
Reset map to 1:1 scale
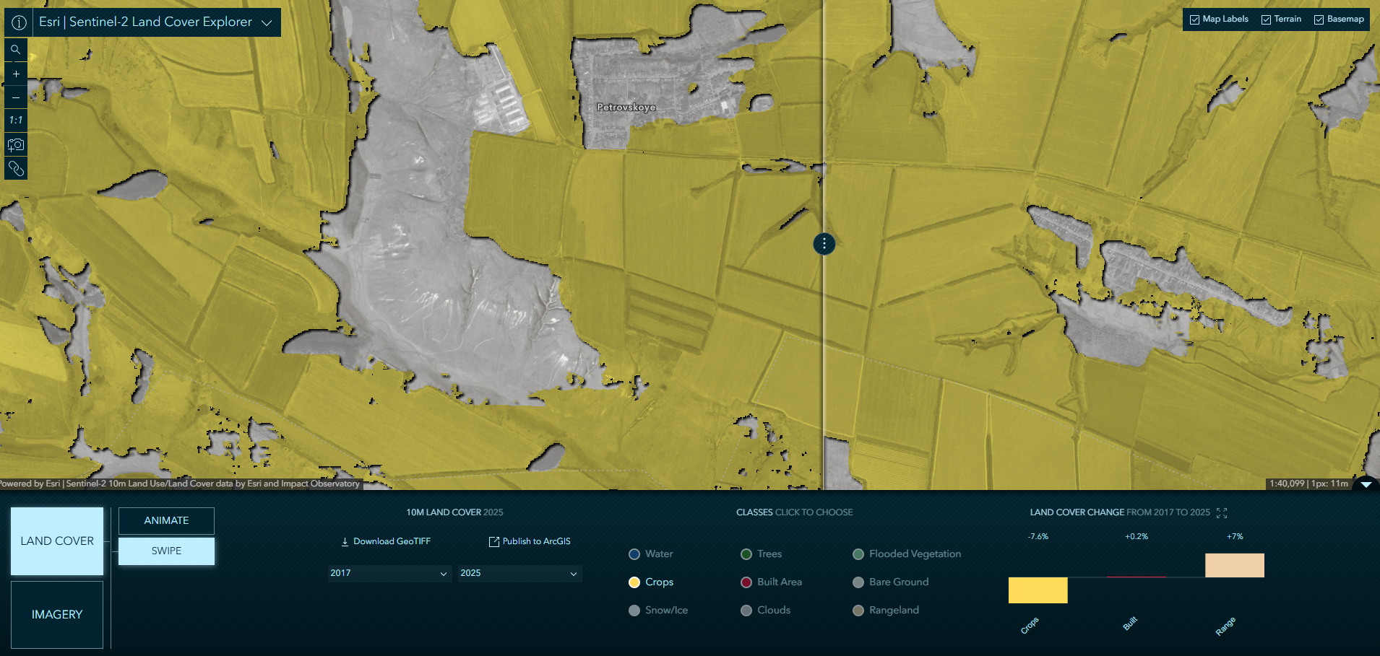point(16,121)
